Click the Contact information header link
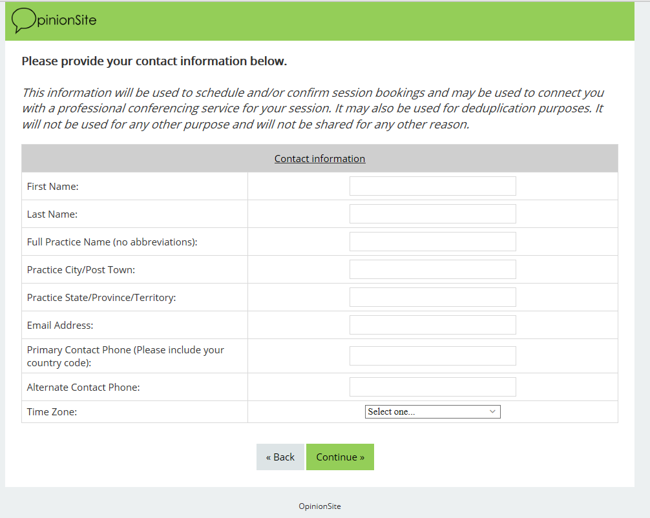 pyautogui.click(x=320, y=159)
